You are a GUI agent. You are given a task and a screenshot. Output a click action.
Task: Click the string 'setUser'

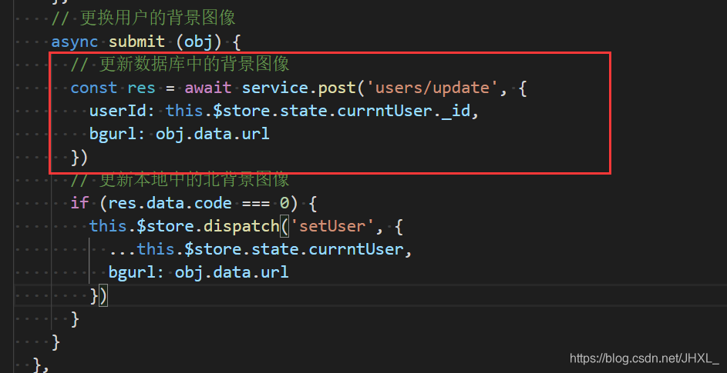[x=332, y=226]
